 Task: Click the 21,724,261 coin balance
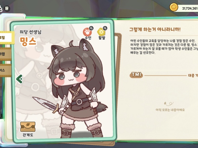tap(190, 8)
